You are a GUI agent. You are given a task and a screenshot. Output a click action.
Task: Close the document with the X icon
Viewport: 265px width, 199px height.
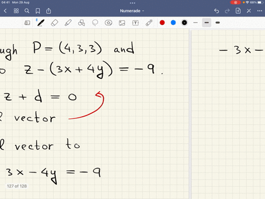click(x=249, y=11)
